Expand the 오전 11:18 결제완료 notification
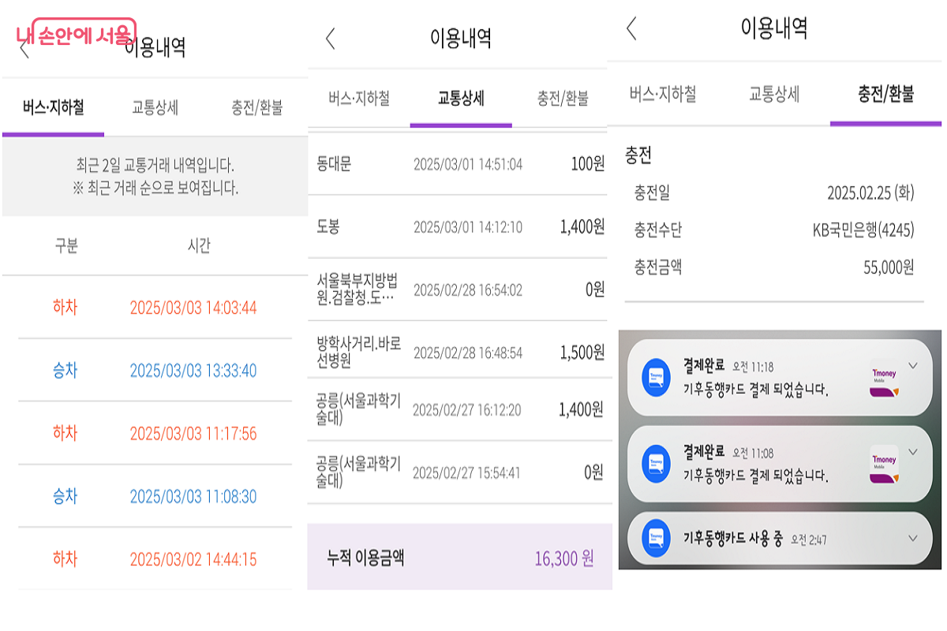The height and width of the screenshot is (631, 947). [913, 365]
